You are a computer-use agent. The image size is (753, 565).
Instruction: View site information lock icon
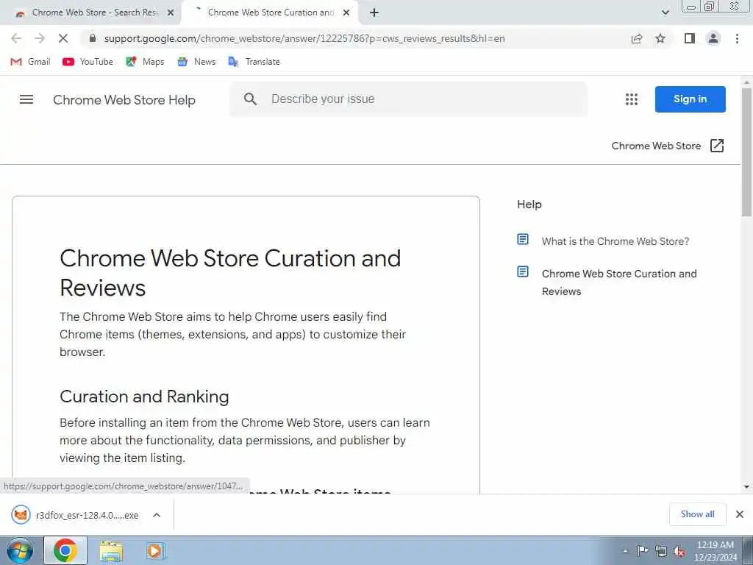tap(93, 38)
